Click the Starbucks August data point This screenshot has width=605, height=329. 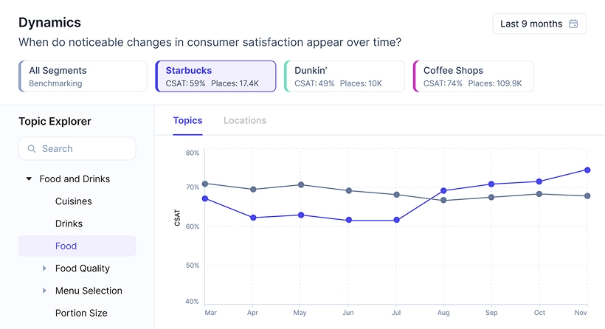click(x=443, y=191)
